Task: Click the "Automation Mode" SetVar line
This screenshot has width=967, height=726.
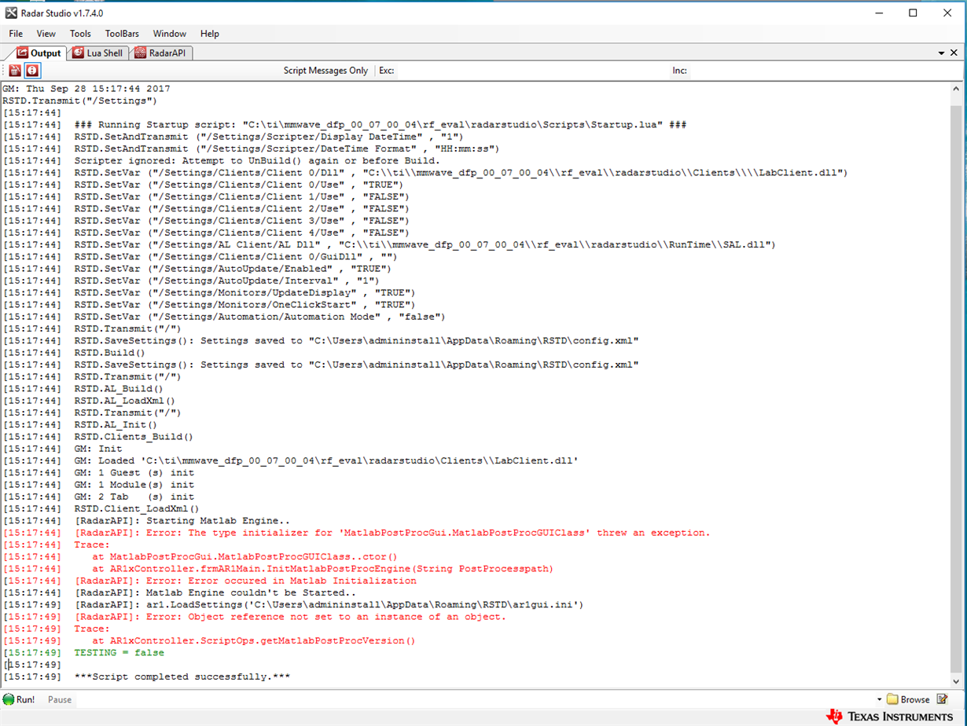Action: (259, 317)
